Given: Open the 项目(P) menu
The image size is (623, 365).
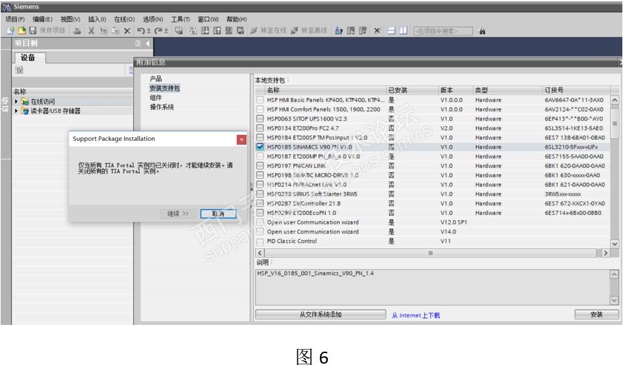Looking at the screenshot, I should (x=15, y=19).
